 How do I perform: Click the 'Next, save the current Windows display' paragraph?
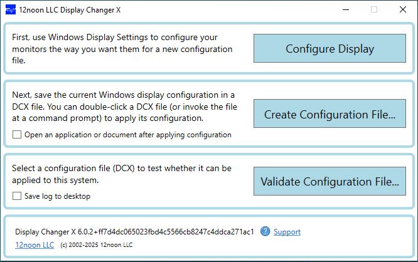(x=124, y=107)
